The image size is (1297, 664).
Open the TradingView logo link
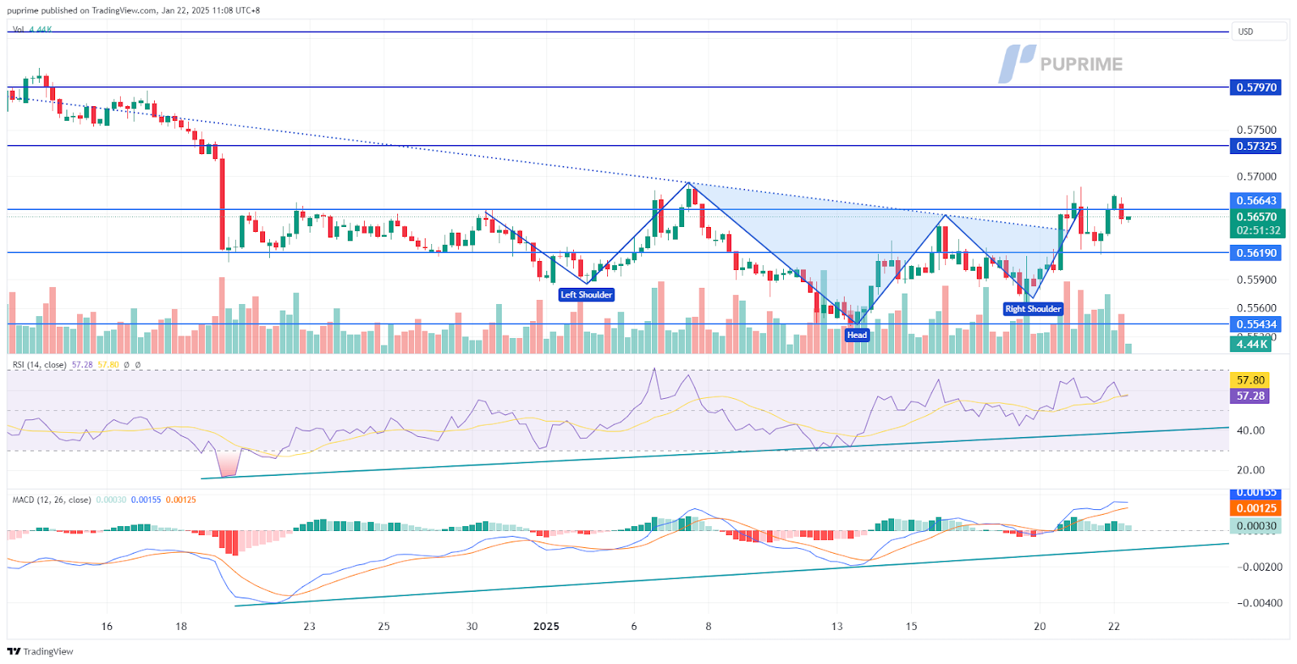(41, 652)
